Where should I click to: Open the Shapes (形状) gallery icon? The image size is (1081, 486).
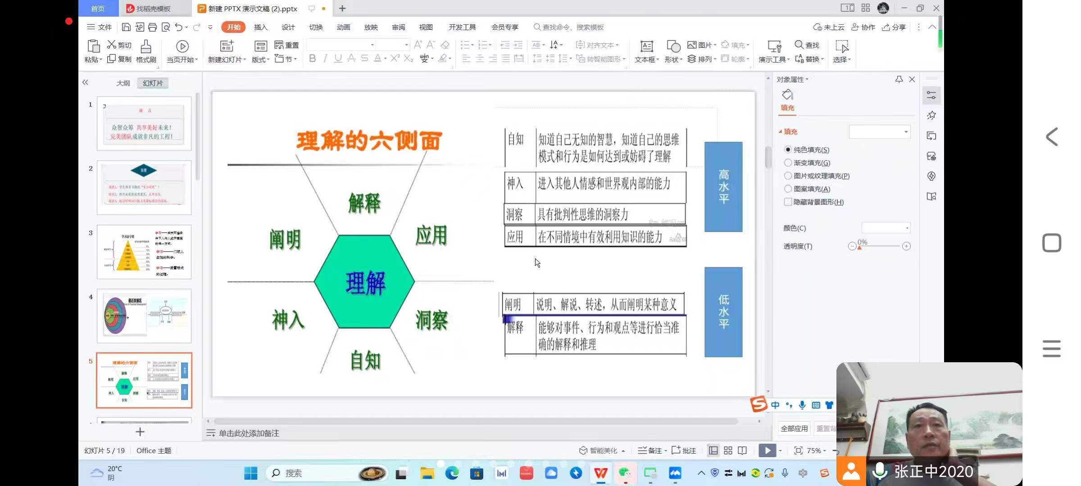(x=673, y=46)
